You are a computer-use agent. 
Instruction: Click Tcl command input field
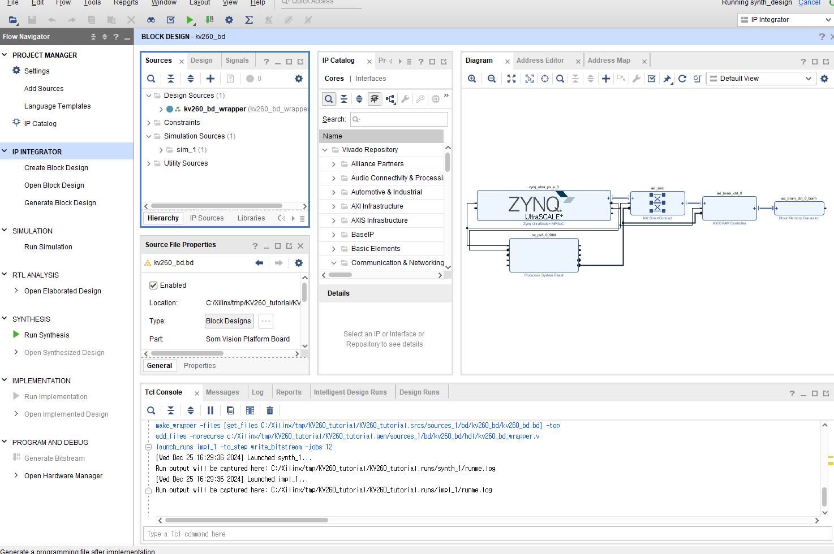point(488,534)
